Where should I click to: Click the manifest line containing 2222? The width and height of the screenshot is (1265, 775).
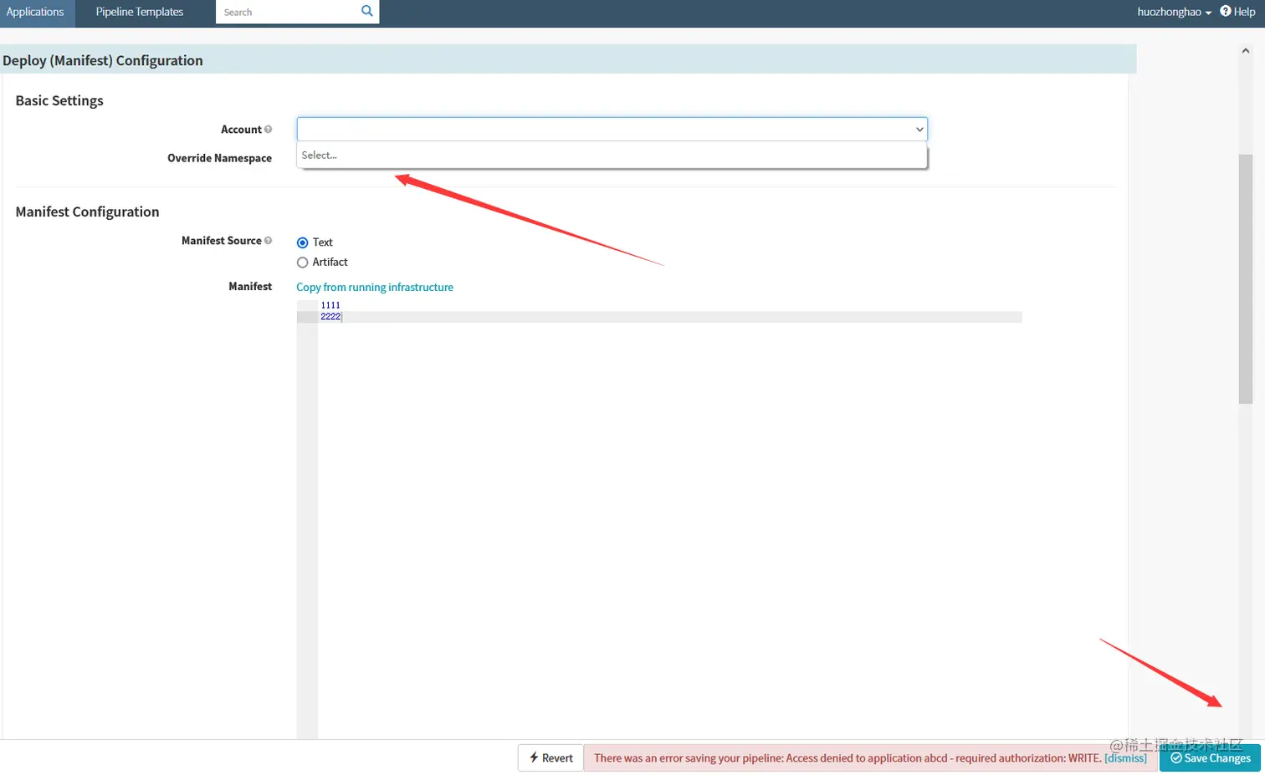[x=669, y=317]
